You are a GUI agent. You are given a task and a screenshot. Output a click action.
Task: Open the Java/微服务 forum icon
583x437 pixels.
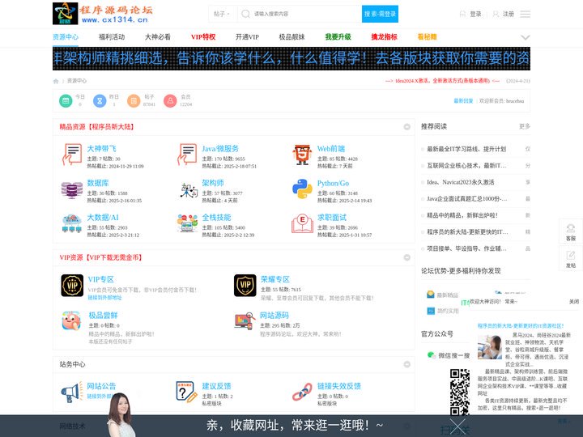[x=187, y=155]
